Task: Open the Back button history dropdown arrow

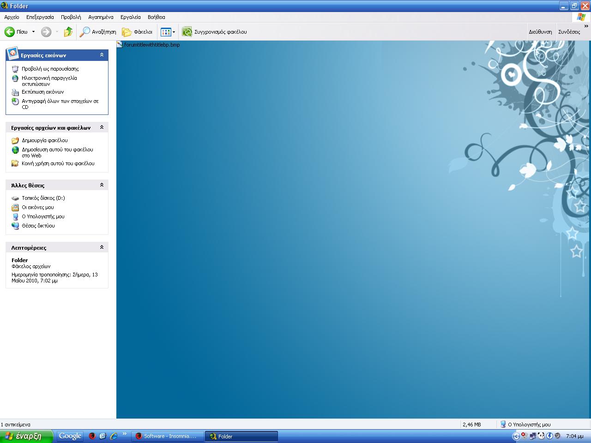Action: point(33,32)
